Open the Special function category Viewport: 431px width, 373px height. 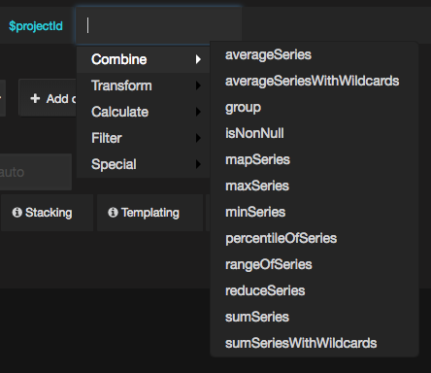coord(144,164)
